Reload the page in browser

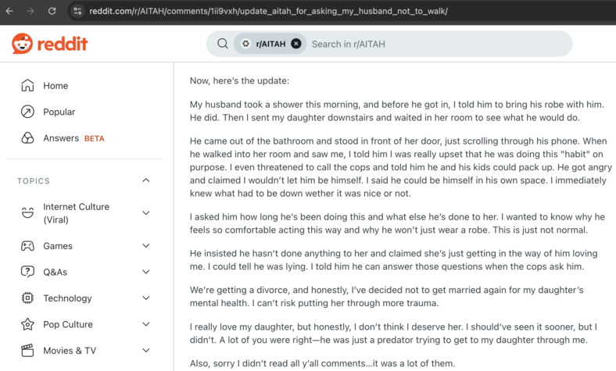(52, 11)
